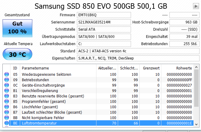Click the status orb for row 05
Viewport: 201px width, 132px height.
pyautogui.click(x=7, y=74)
